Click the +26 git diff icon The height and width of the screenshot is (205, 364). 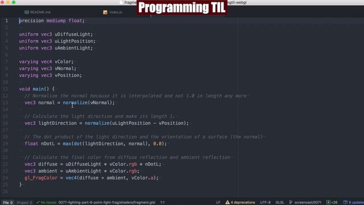(328, 203)
